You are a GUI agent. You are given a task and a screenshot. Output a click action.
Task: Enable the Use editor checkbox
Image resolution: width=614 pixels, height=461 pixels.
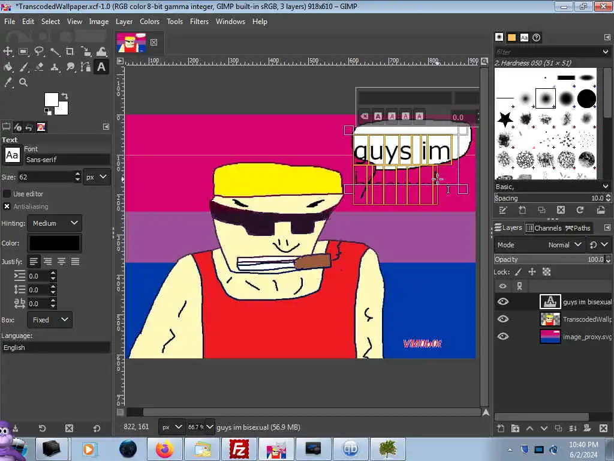7,194
